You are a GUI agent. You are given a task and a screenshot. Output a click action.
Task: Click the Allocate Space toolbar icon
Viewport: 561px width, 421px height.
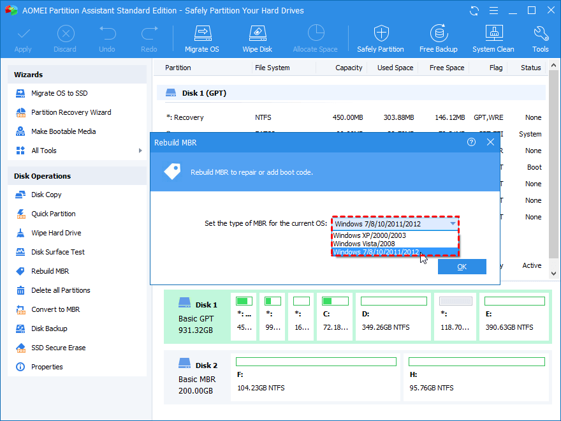[315, 39]
